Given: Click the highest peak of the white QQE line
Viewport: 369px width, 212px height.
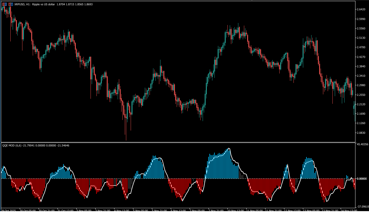Looking at the screenshot, I should pos(229,148).
